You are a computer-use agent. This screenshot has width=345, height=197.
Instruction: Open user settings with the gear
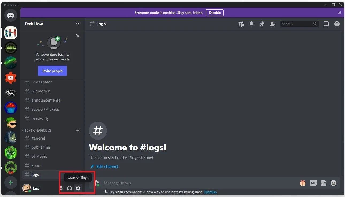[78, 188]
